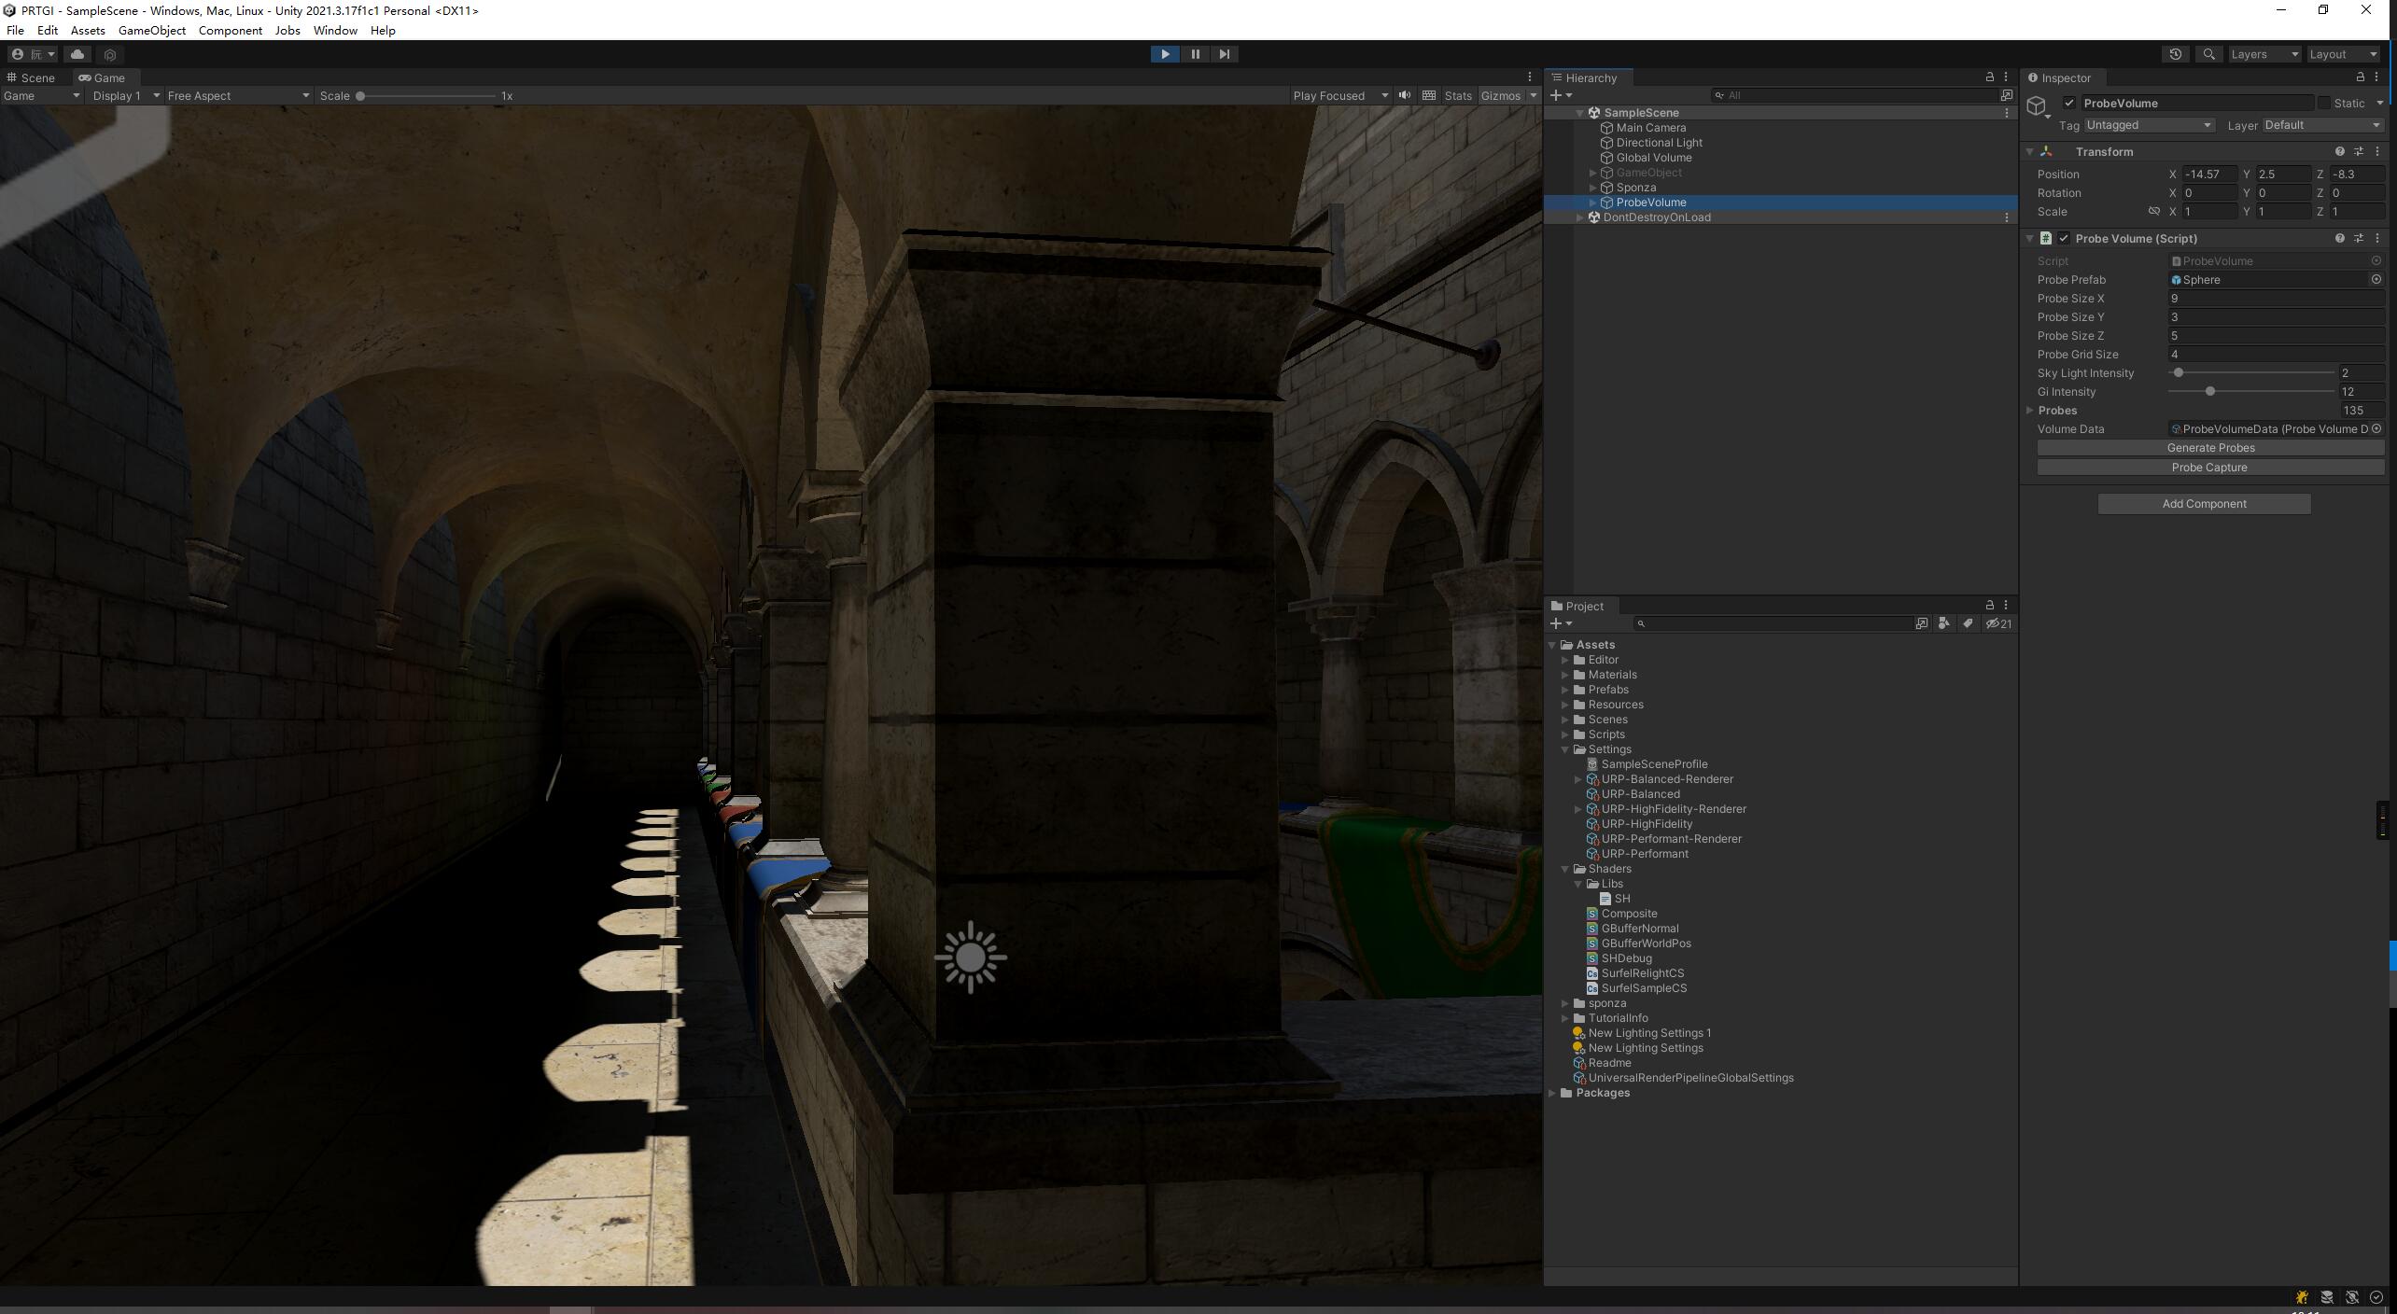Toggle the ProbeVolume active checkbox
This screenshot has height=1314, width=2397.
pos(2069,103)
